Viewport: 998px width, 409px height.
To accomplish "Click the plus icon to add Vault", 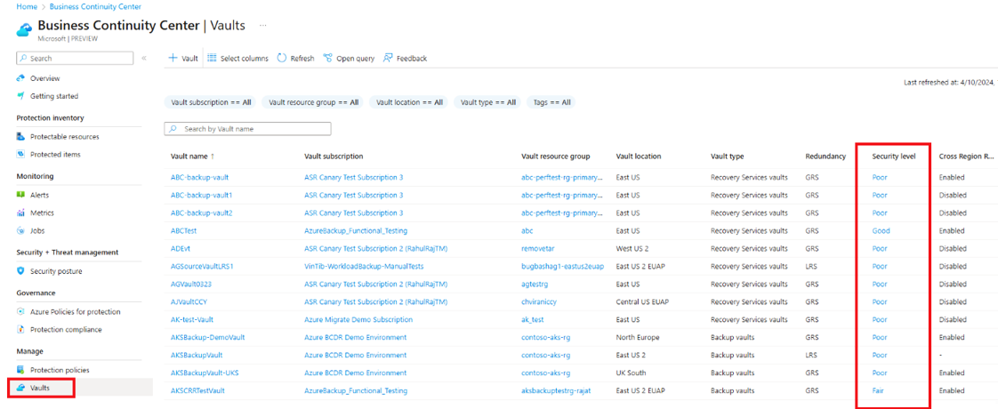I will pyautogui.click(x=173, y=58).
